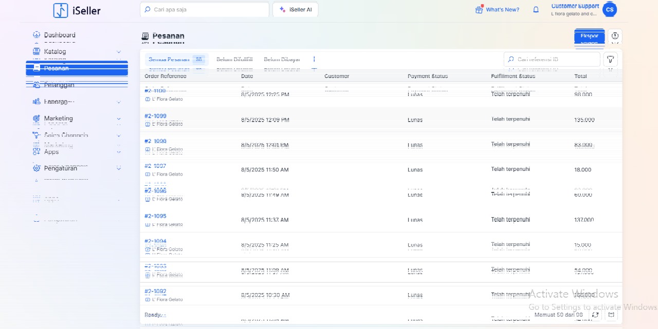Screen dimensions: 658x329
Task: Open order #2-1099 link
Action: tap(155, 116)
